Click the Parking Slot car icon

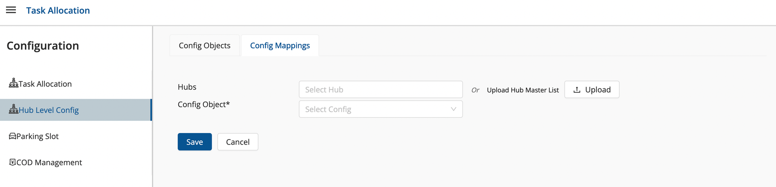tap(13, 136)
